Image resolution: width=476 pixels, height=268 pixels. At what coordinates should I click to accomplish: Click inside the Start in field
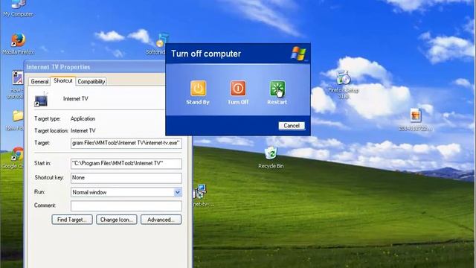(x=126, y=164)
